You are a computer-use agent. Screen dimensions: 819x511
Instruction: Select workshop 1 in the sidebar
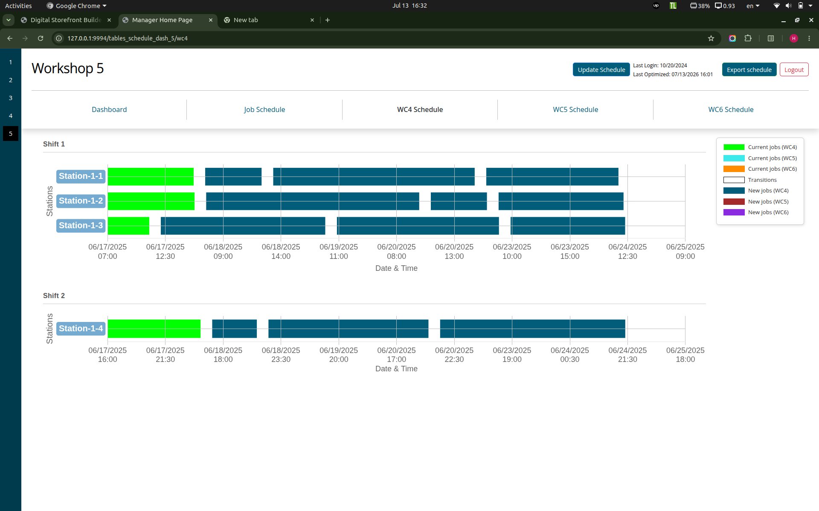[x=11, y=62]
